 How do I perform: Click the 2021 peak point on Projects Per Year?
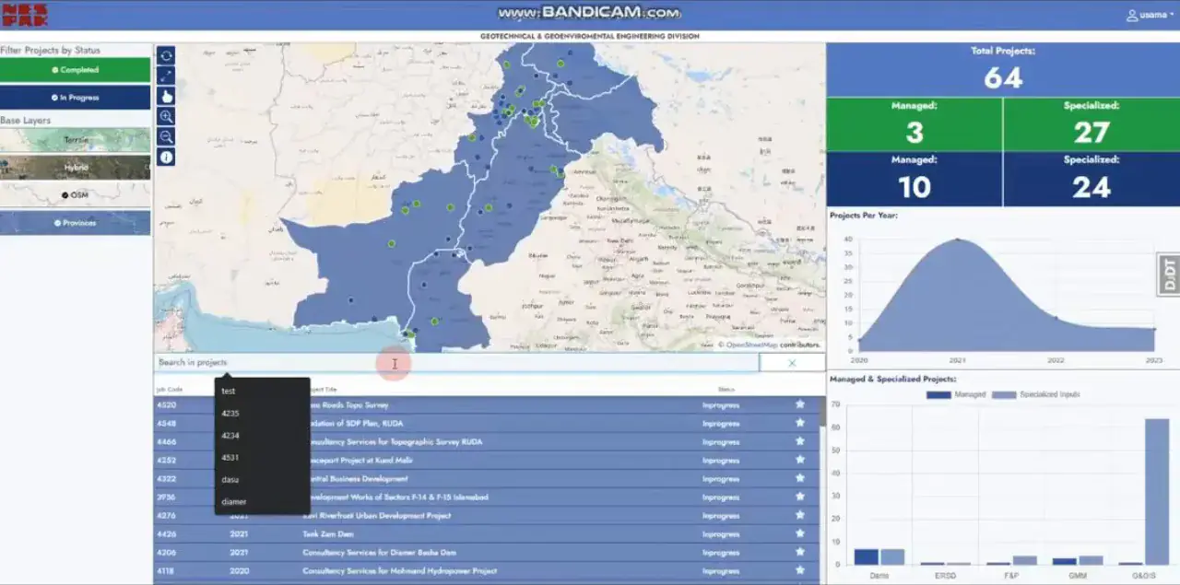[x=958, y=240]
